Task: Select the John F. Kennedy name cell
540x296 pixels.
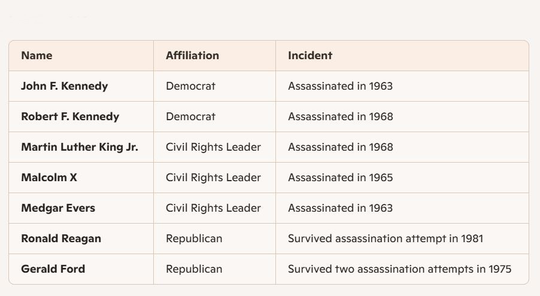Action: [x=65, y=86]
